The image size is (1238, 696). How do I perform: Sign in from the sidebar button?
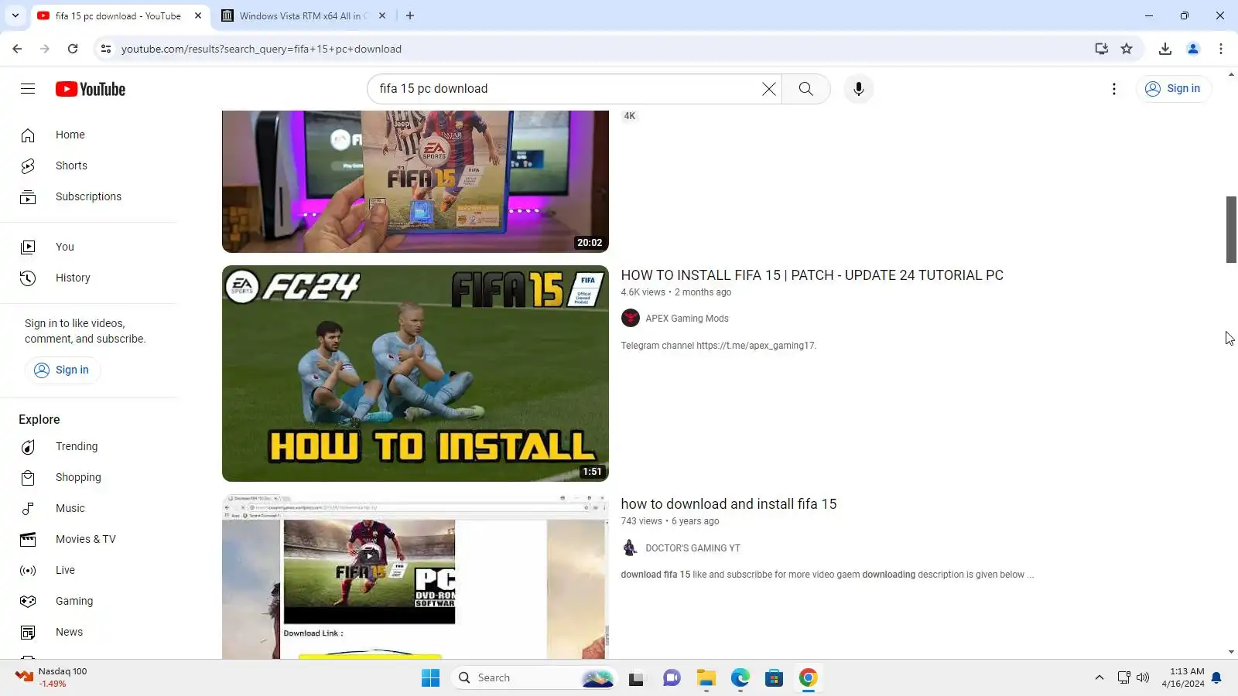(62, 370)
